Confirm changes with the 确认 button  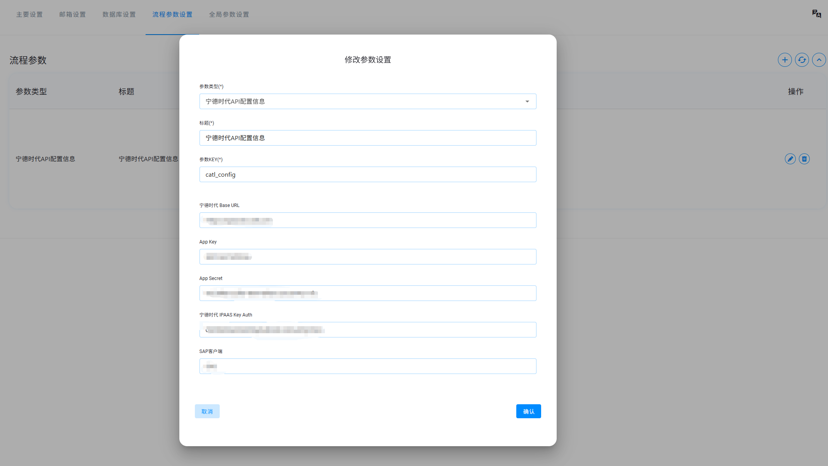pyautogui.click(x=528, y=411)
